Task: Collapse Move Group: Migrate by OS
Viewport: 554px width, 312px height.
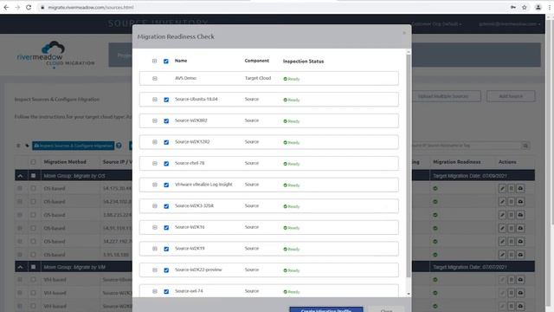Action: [20, 176]
